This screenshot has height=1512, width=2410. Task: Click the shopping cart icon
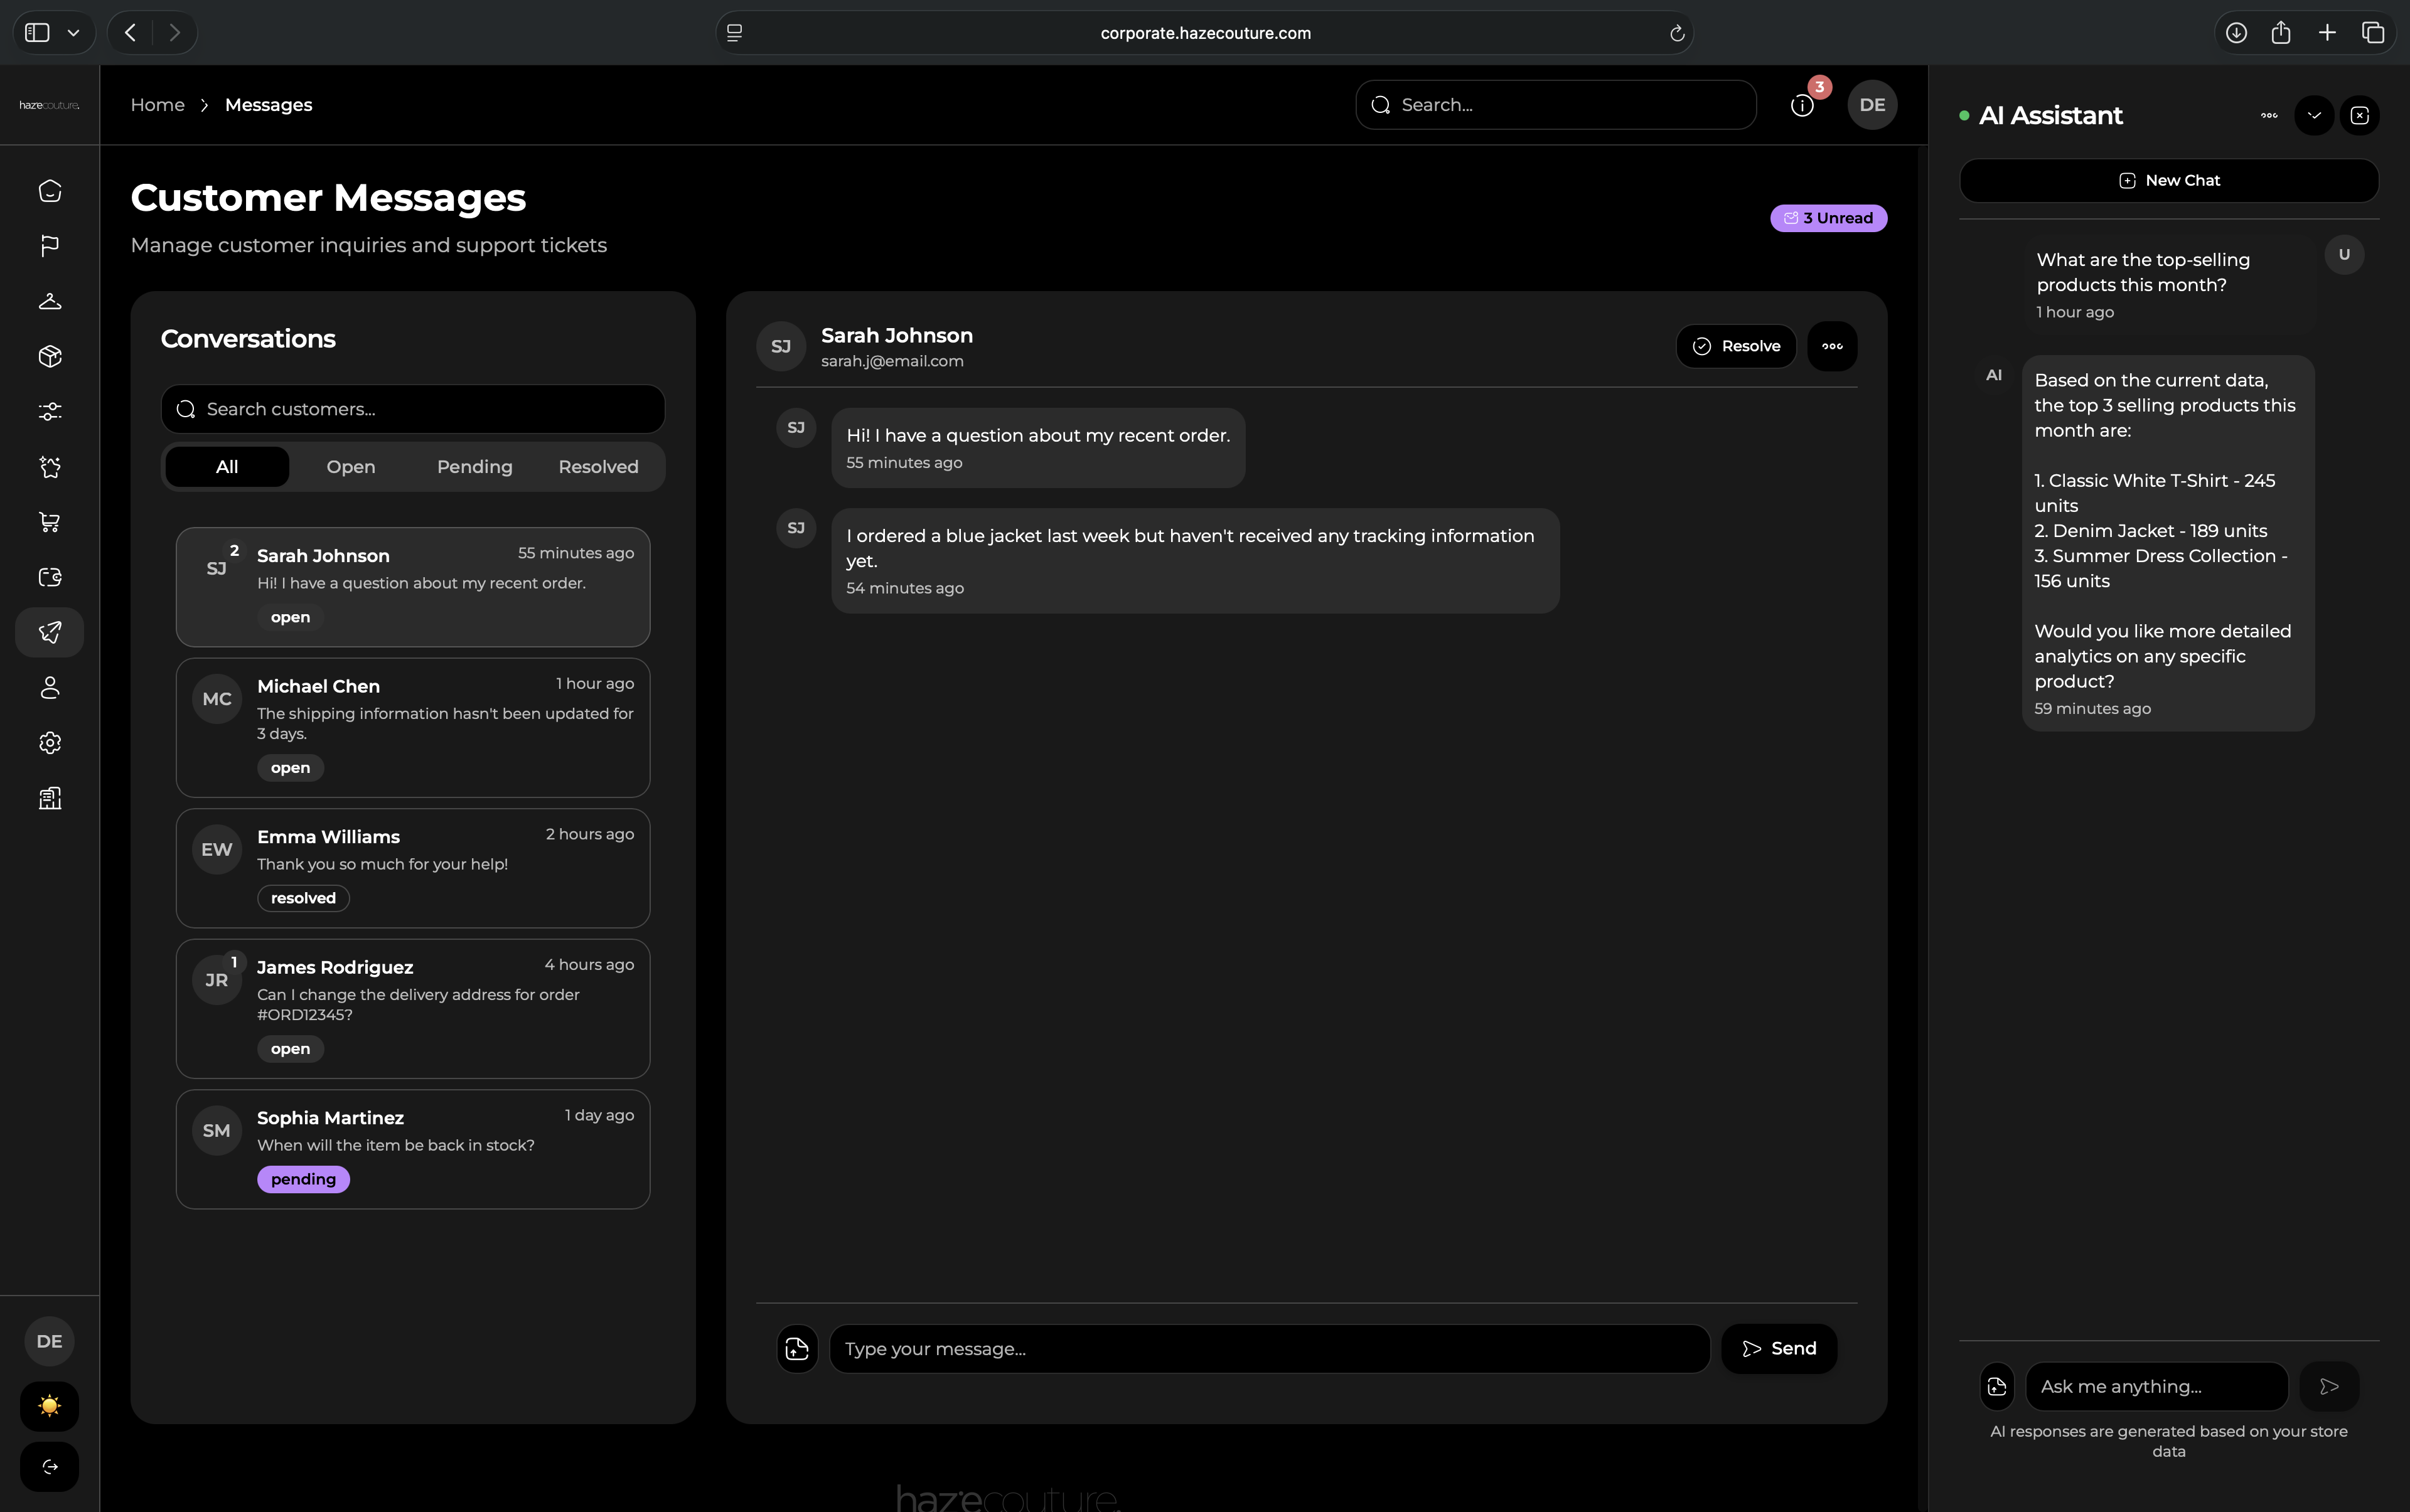pyautogui.click(x=49, y=521)
